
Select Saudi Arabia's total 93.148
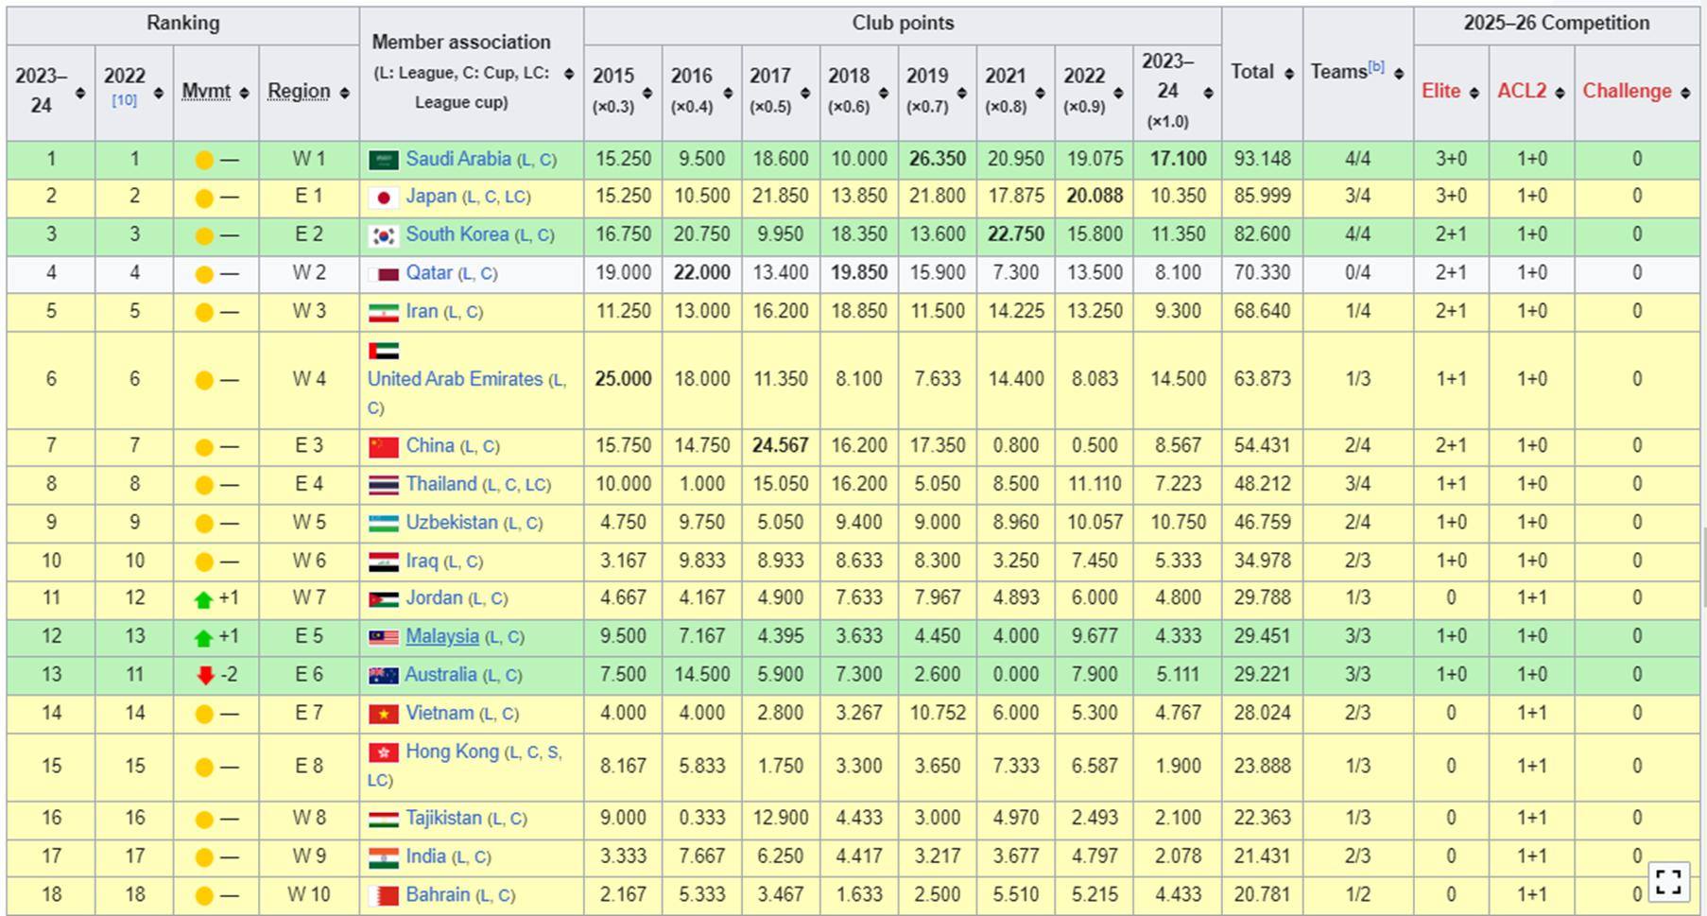tap(1262, 160)
